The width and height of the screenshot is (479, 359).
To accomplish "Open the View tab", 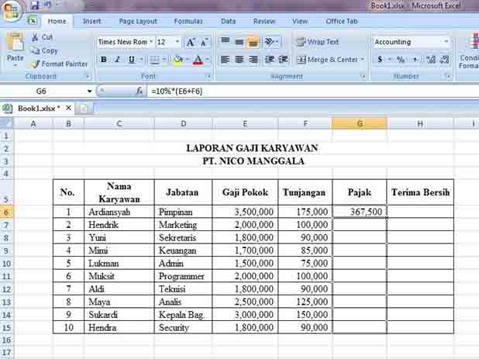I will [300, 22].
